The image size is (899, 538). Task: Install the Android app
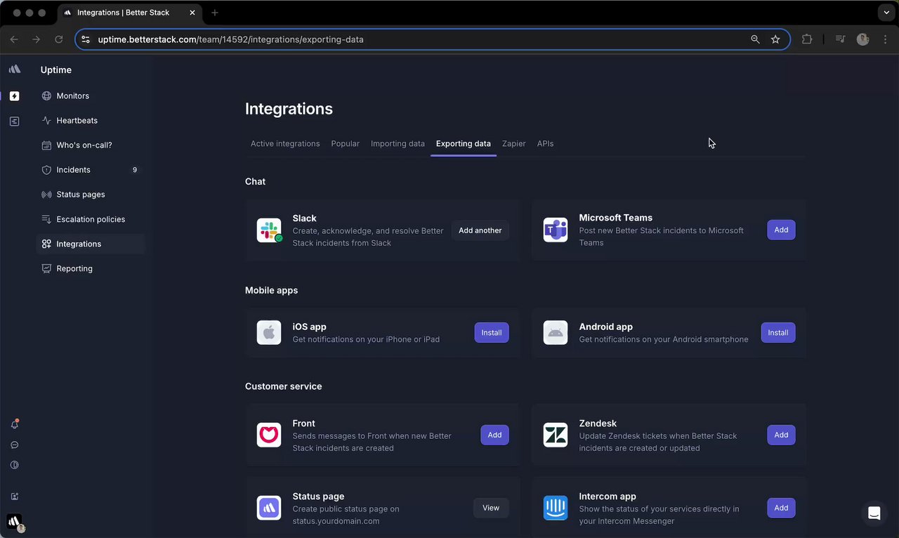[778, 333]
